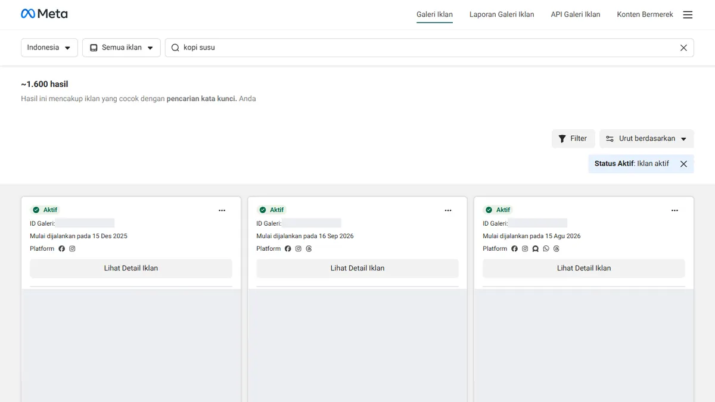Viewport: 715px width, 402px height.
Task: Click Facebook icon on the 15 Agu 2026 ad
Action: point(515,249)
